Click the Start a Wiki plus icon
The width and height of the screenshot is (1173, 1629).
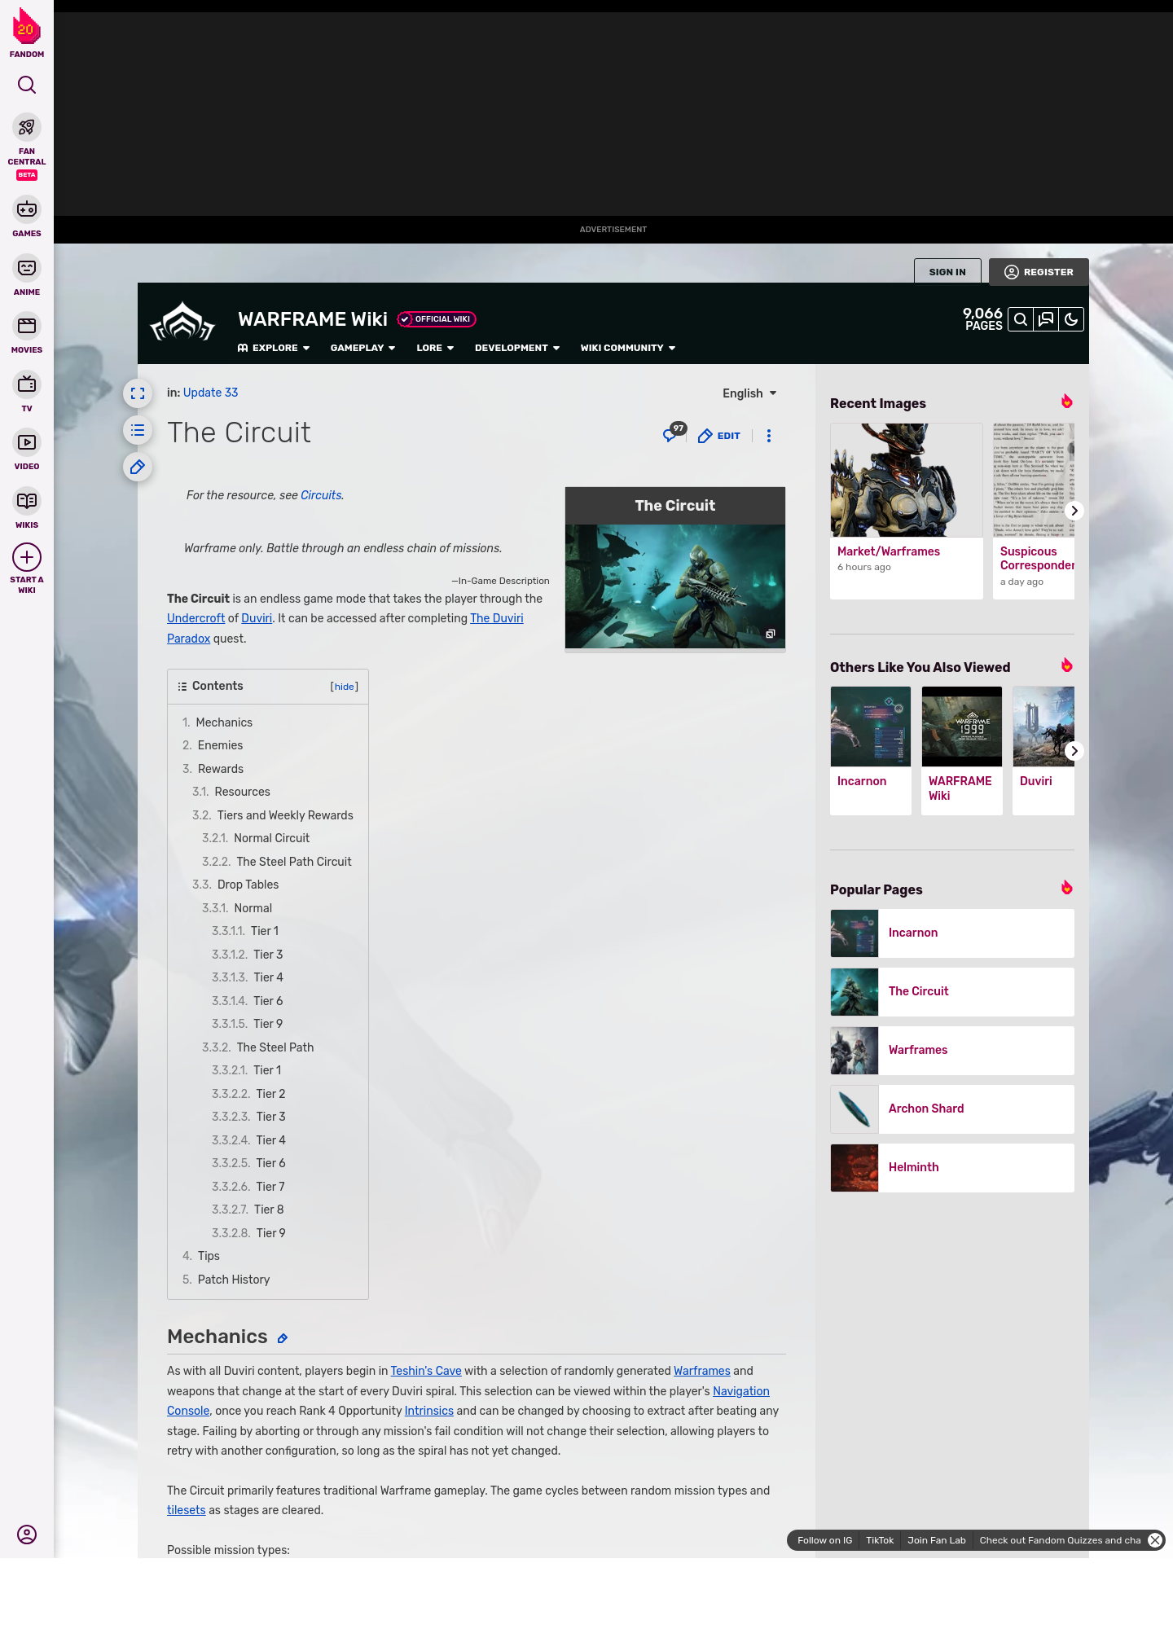click(27, 558)
